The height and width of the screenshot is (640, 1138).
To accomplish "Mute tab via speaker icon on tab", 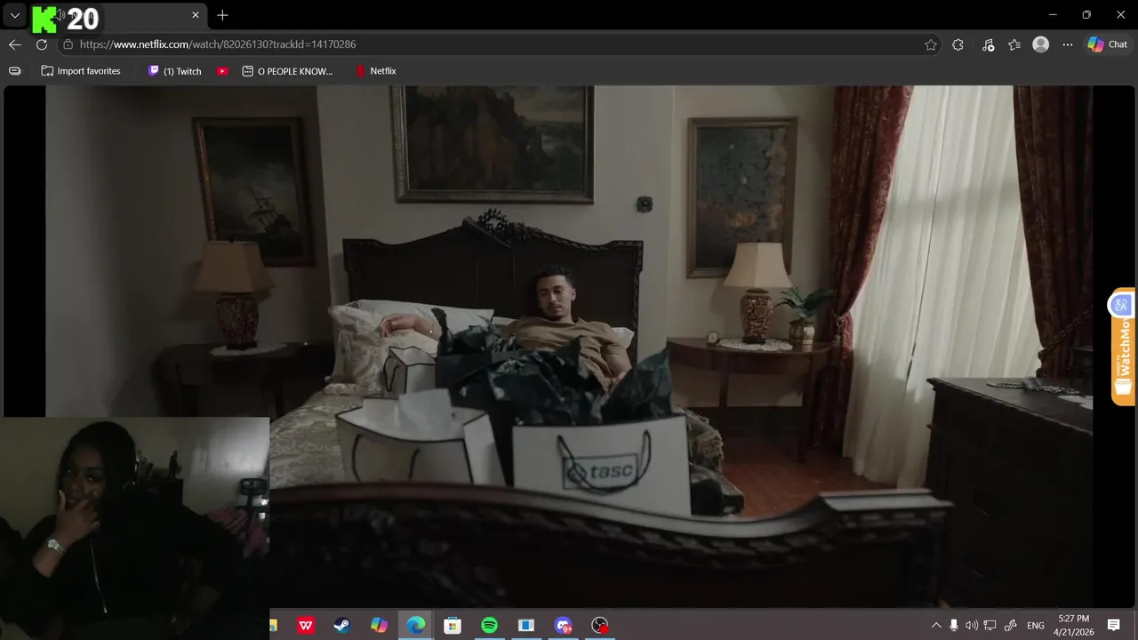I will 60,15.
